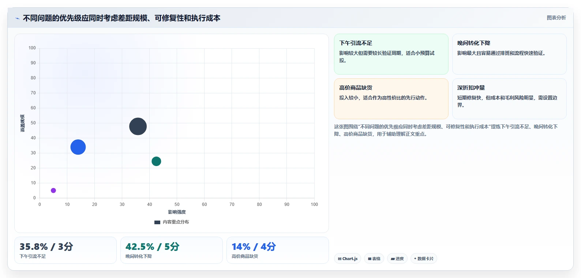Viewport: 581px width, 278px height.
Task: Click the blue bubble in the chart
Action: (x=78, y=147)
